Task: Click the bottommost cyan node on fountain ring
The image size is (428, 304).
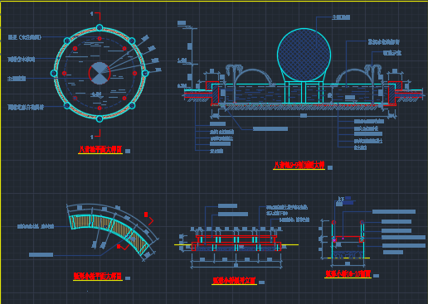Action: pyautogui.click(x=100, y=119)
